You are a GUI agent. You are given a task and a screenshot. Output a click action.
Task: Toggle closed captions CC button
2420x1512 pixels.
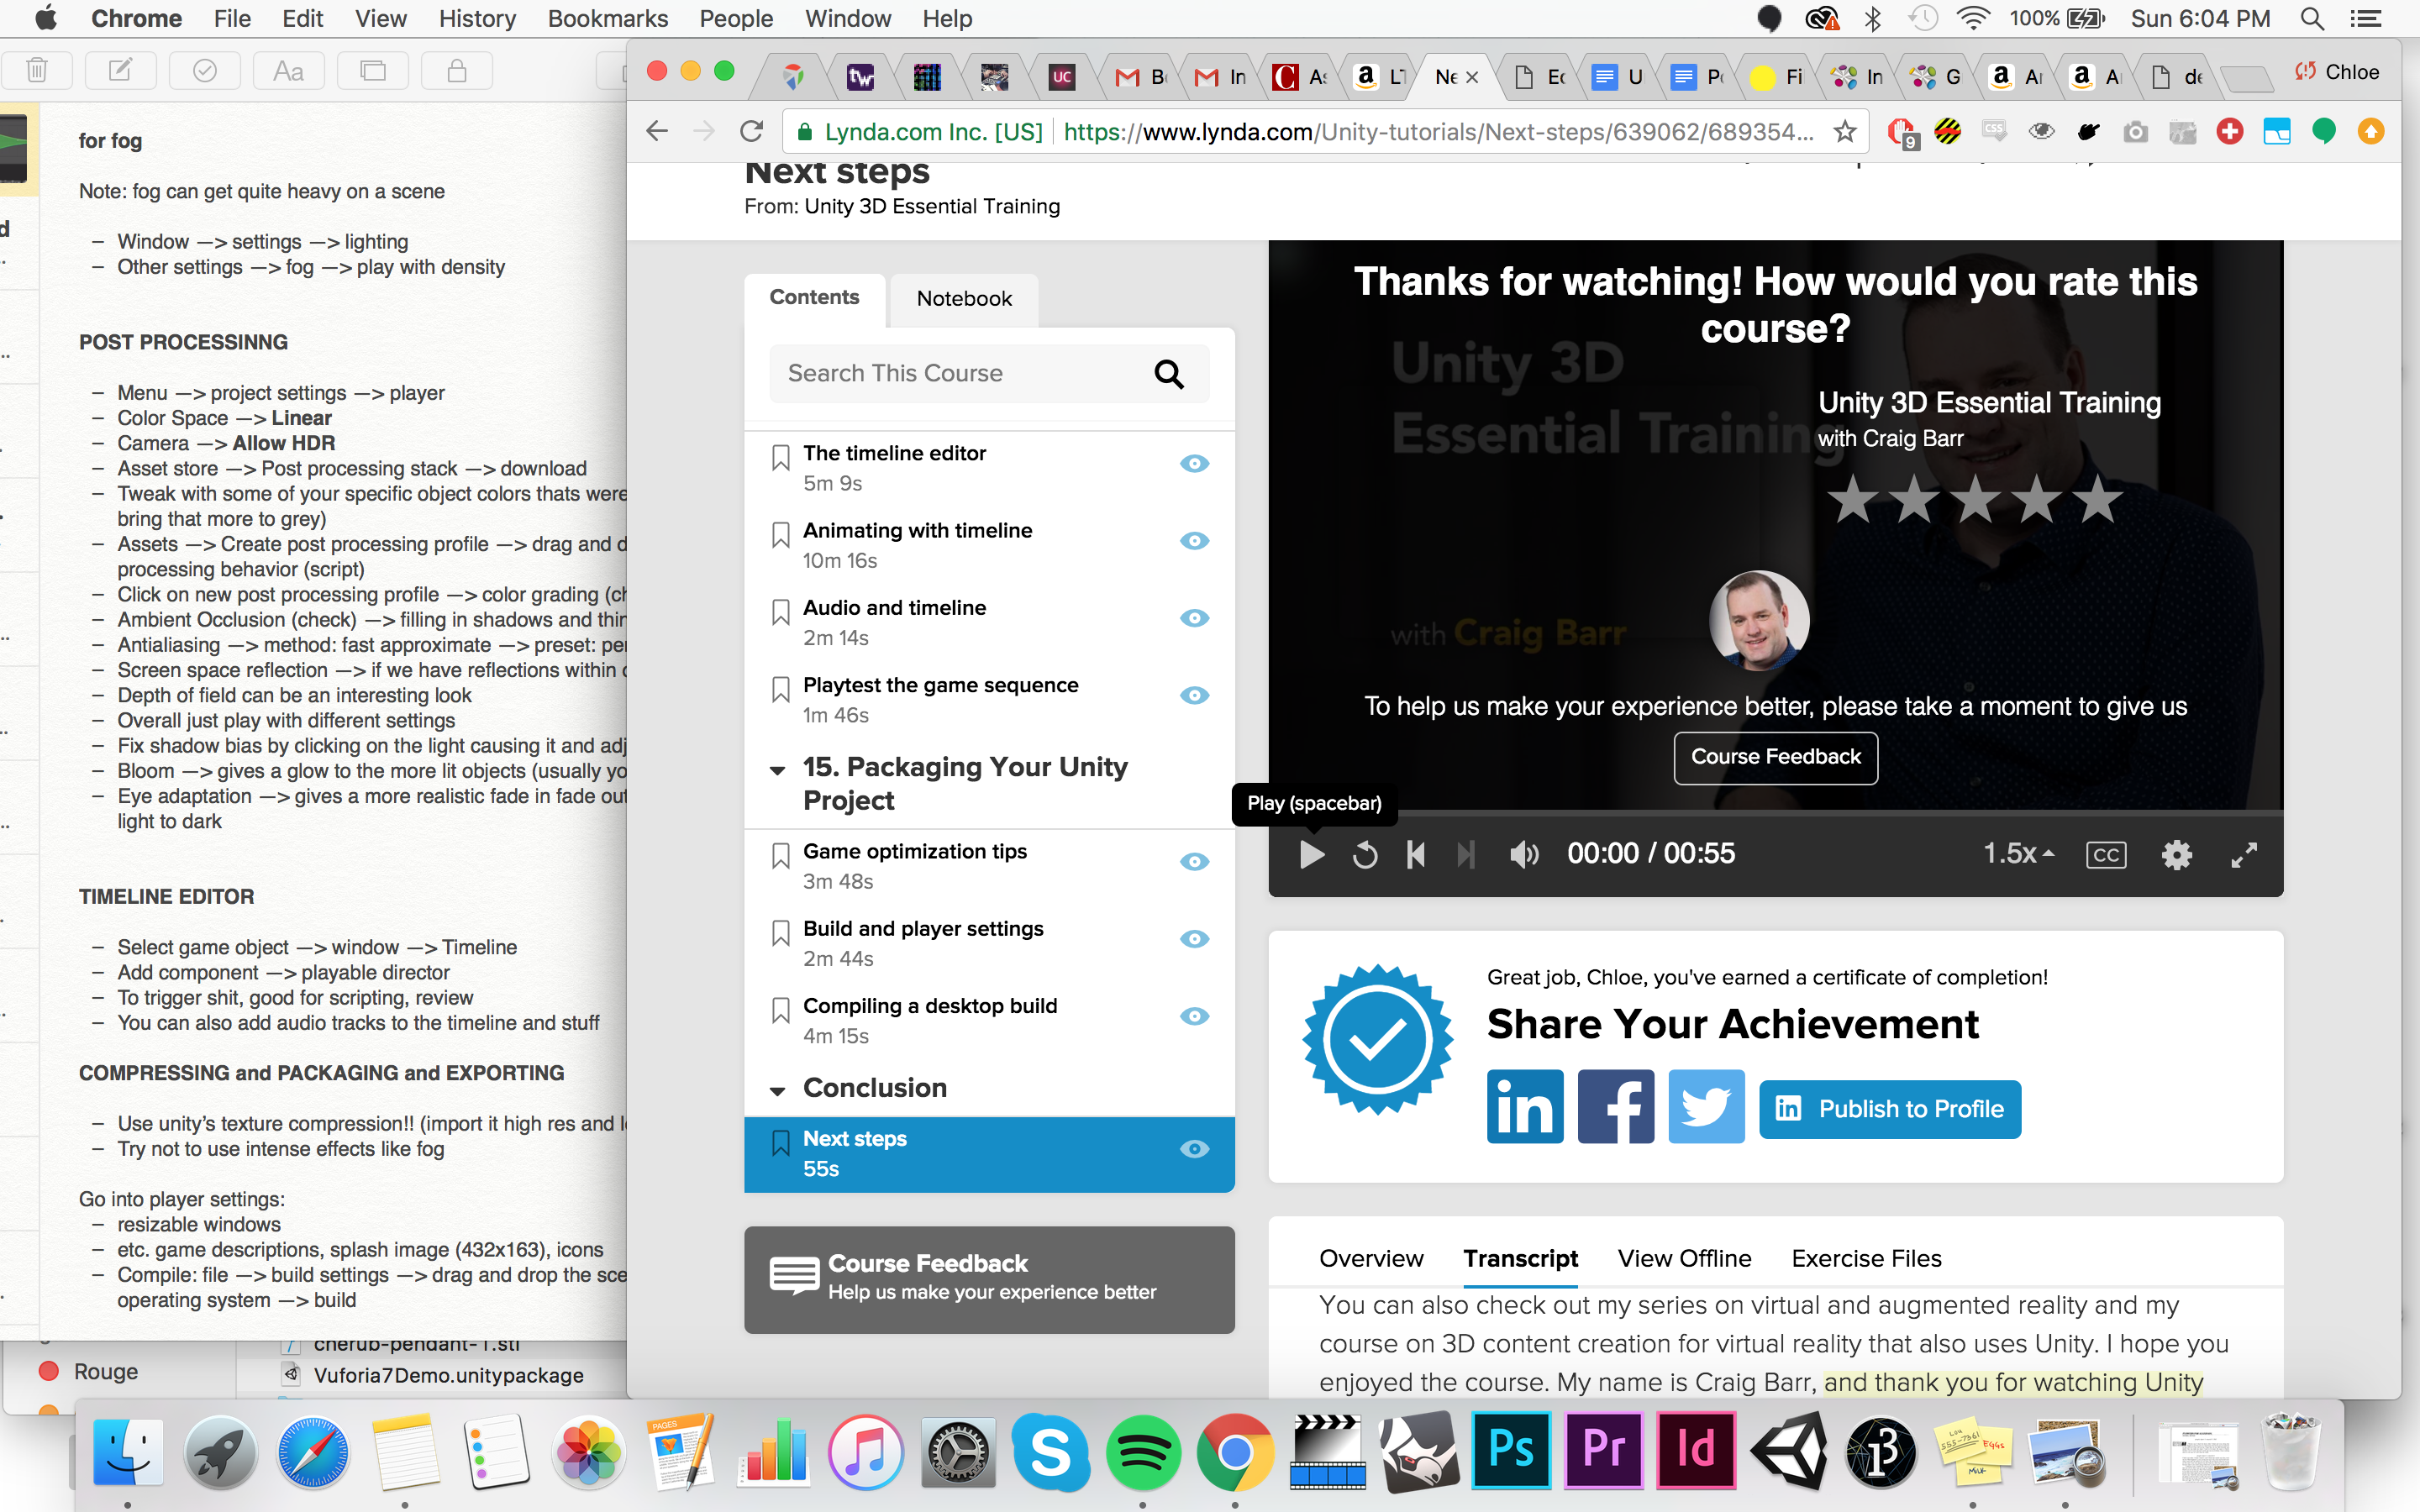2106,855
